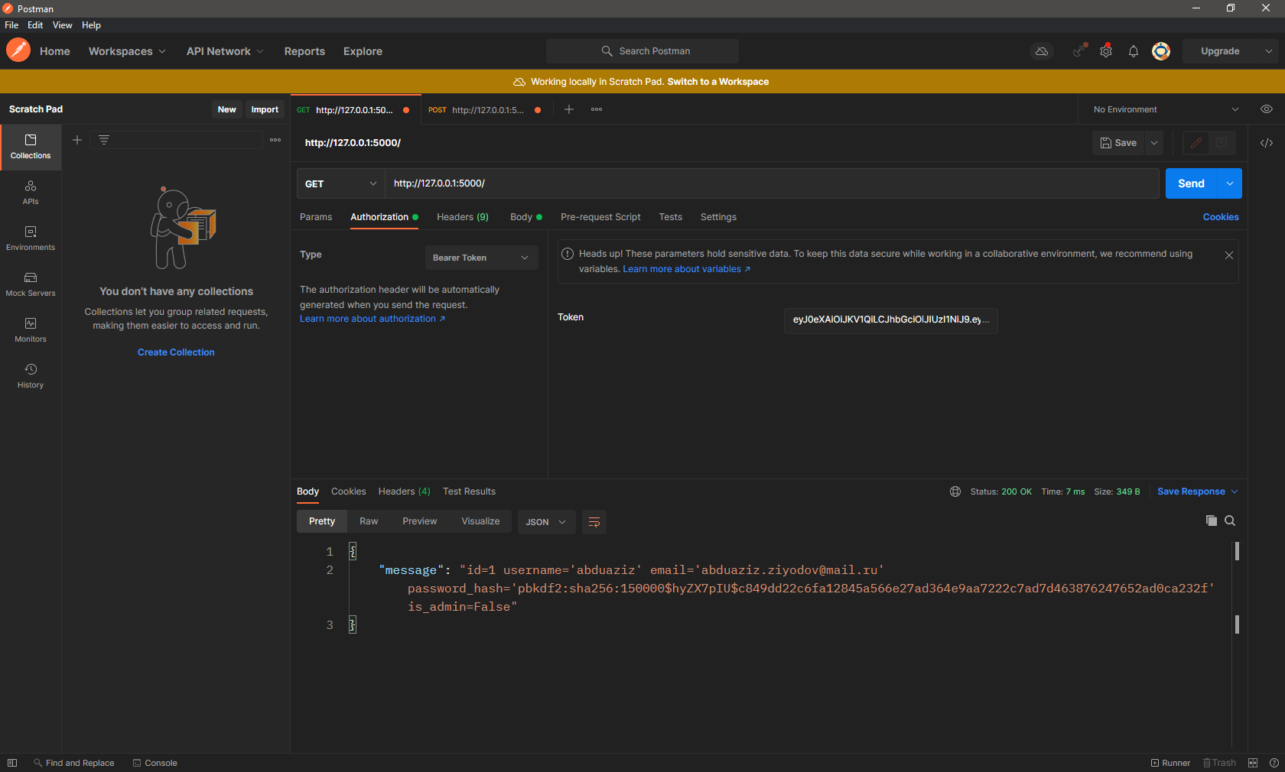Open the JSON response format dropdown
Image resolution: width=1285 pixels, height=772 pixels.
tap(546, 522)
